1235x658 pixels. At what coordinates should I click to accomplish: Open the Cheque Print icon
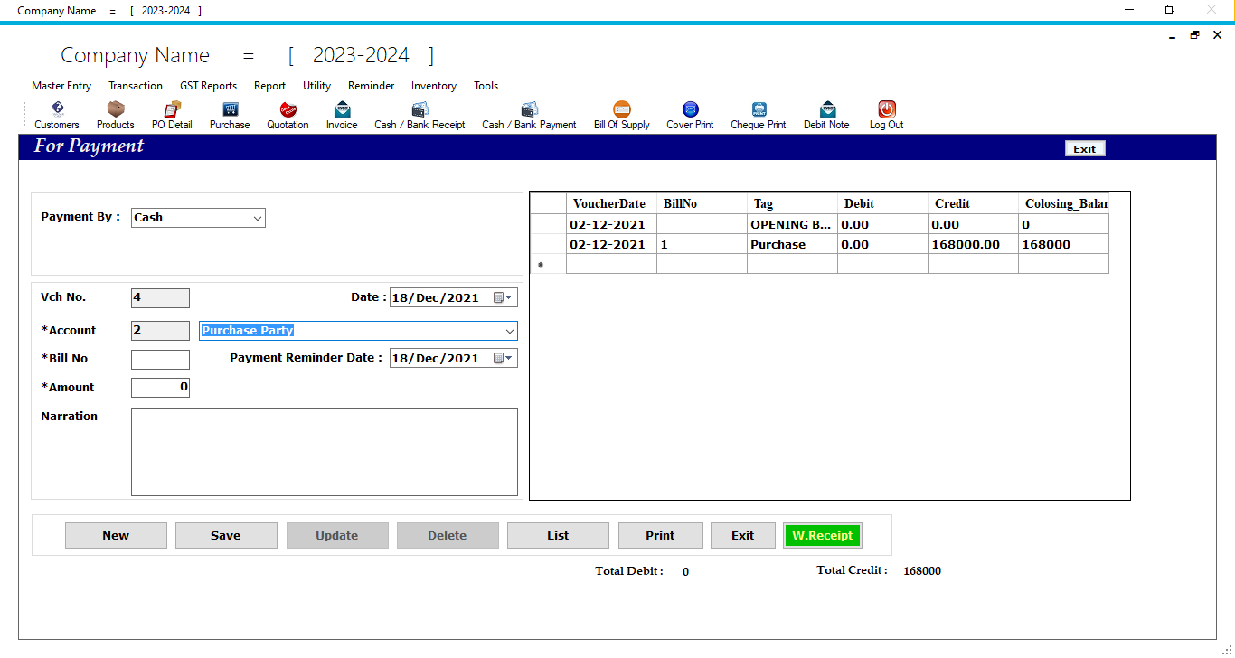coord(758,115)
